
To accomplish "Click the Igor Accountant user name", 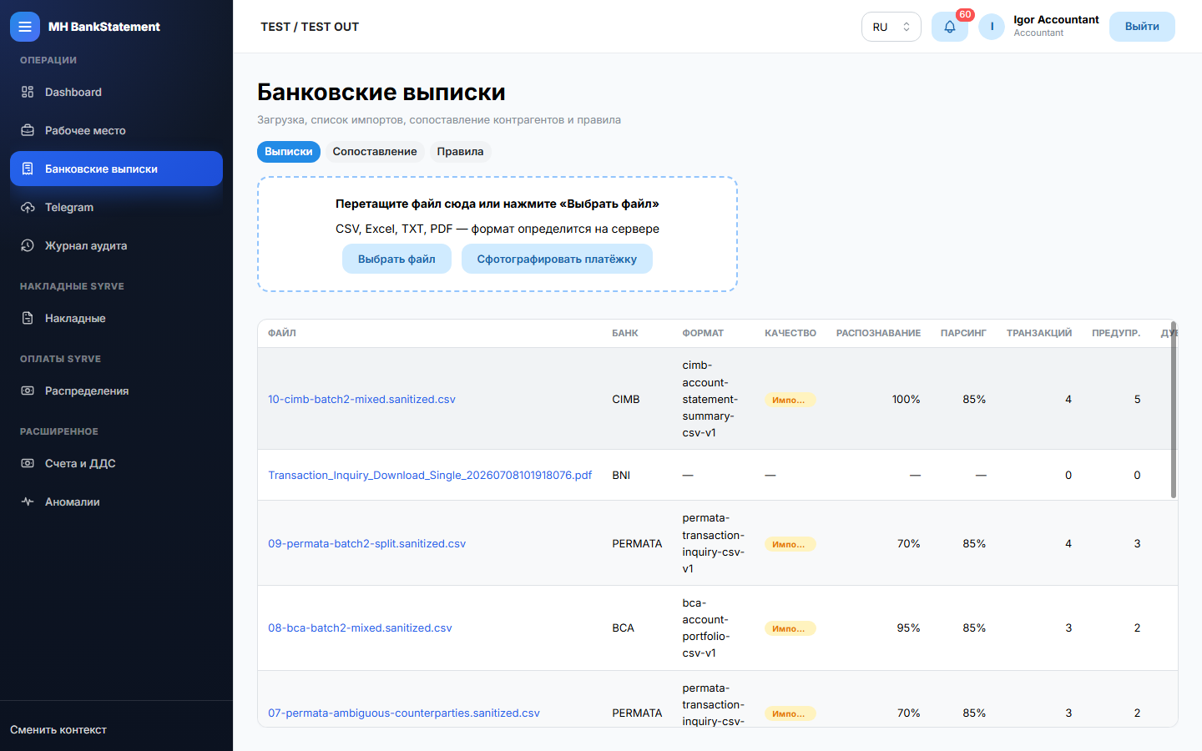I will [x=1056, y=20].
